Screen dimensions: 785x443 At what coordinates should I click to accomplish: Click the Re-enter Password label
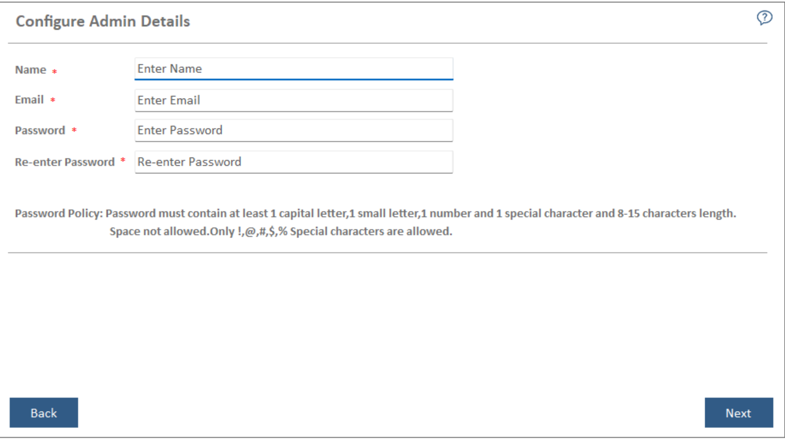[x=64, y=162]
